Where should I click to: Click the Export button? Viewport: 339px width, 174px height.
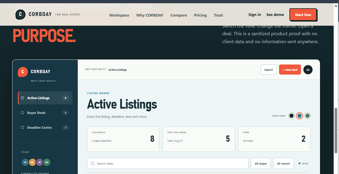tap(269, 70)
